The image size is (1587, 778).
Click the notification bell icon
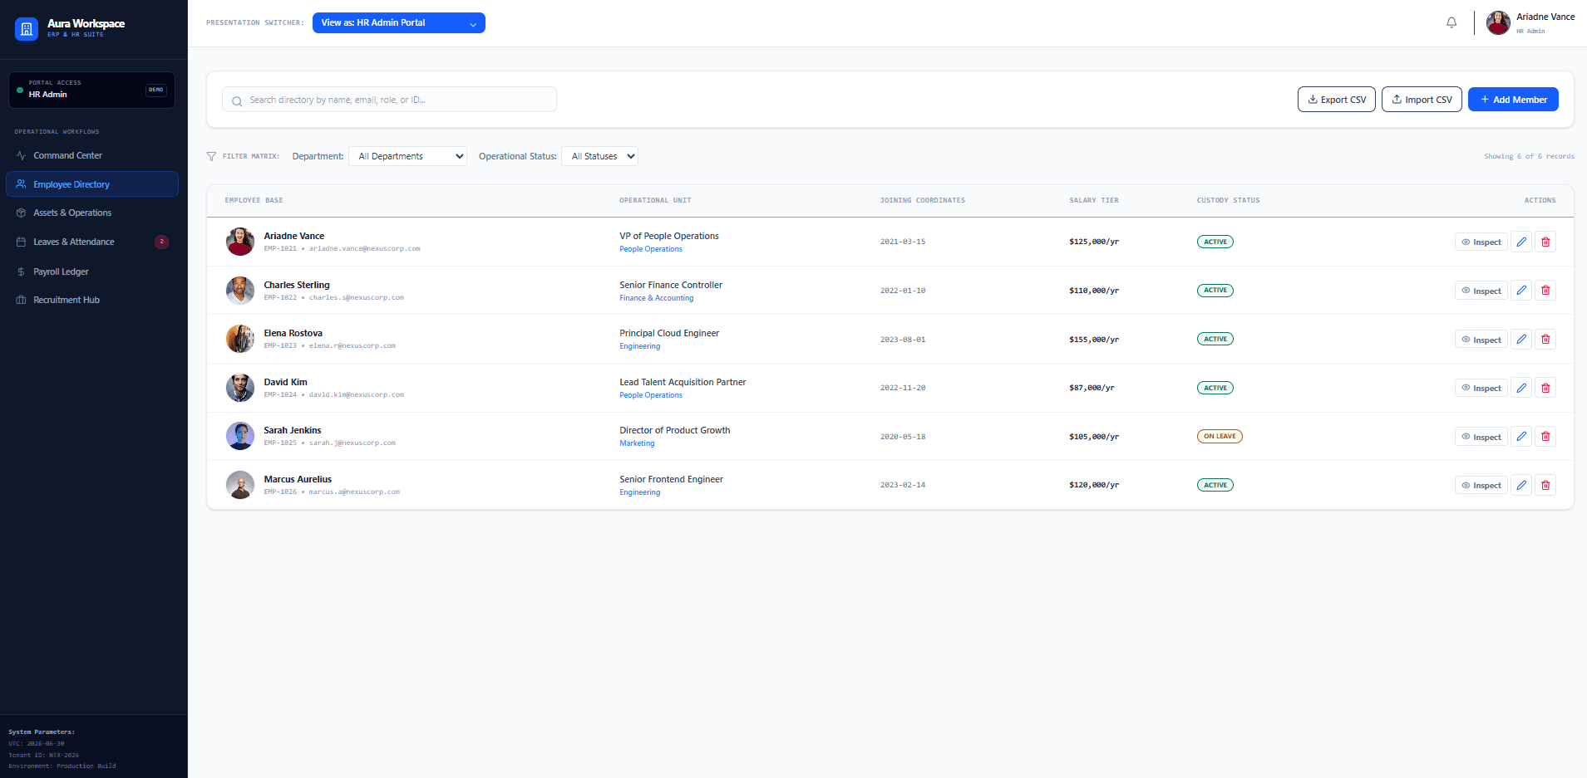point(1451,23)
